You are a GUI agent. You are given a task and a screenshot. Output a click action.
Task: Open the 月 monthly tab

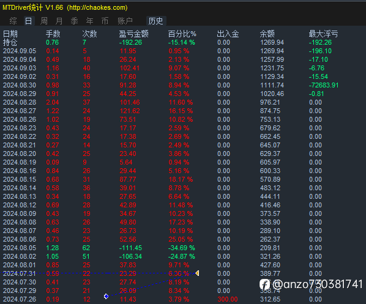point(59,21)
